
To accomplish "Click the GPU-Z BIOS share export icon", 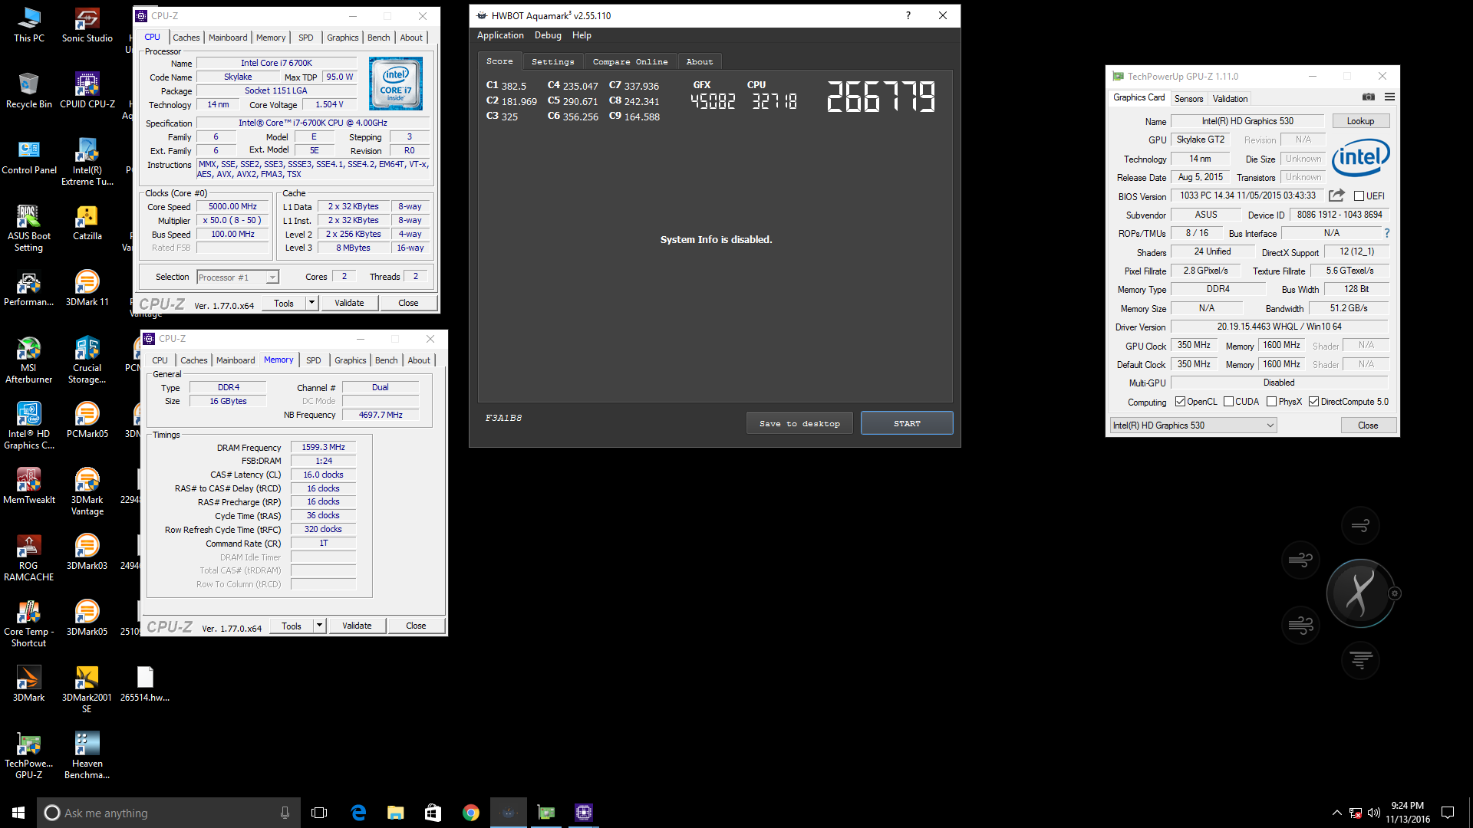I will click(x=1336, y=195).
